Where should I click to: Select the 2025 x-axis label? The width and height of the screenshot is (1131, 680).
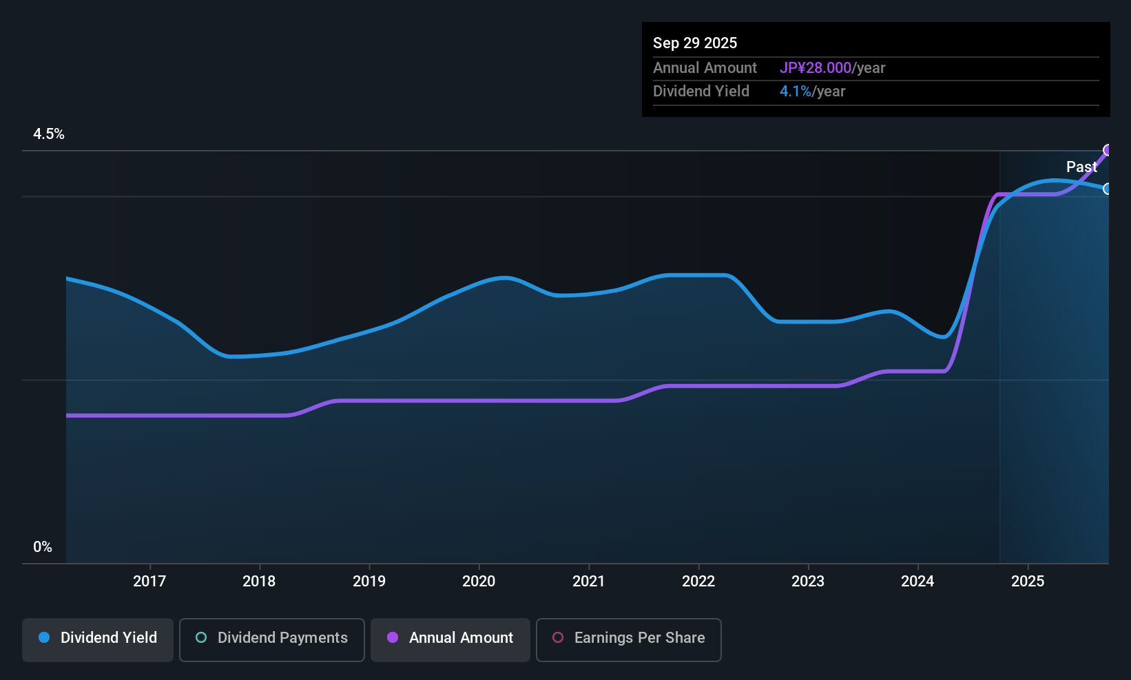[1028, 581]
